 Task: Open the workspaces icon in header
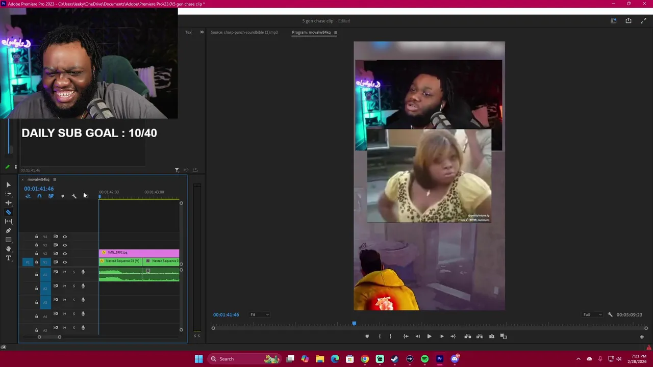(614, 21)
